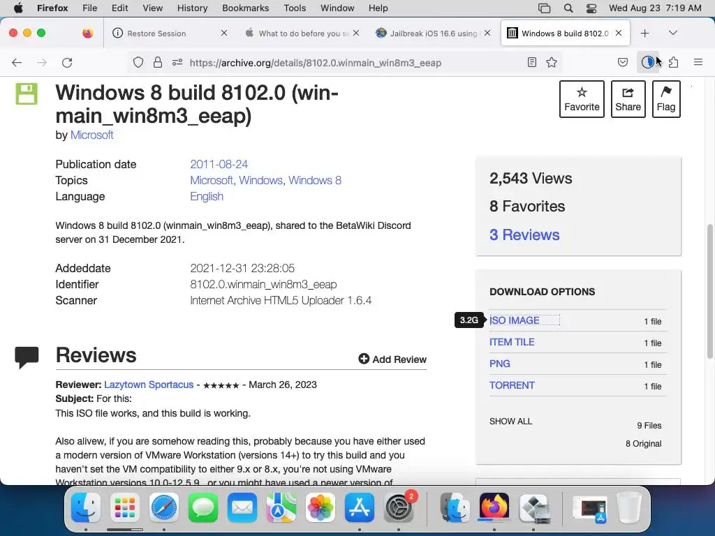Screen dimensions: 715x536
Task: Bookmark this page with the star icon
Action: pos(552,62)
